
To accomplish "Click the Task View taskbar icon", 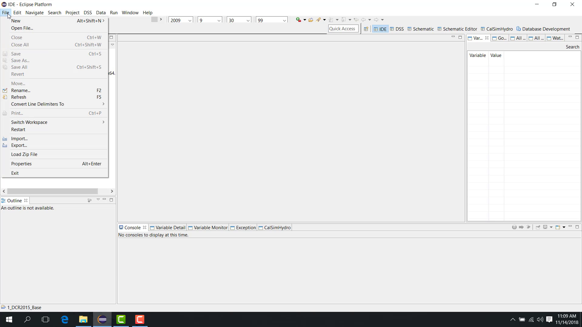I will click(x=45, y=319).
